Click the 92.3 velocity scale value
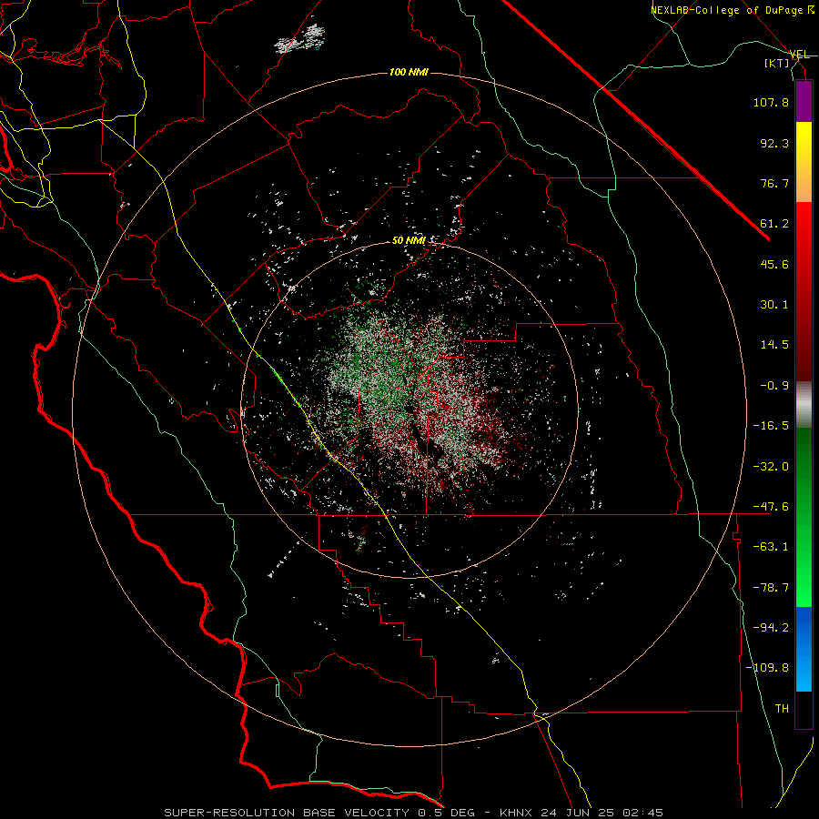 (774, 143)
